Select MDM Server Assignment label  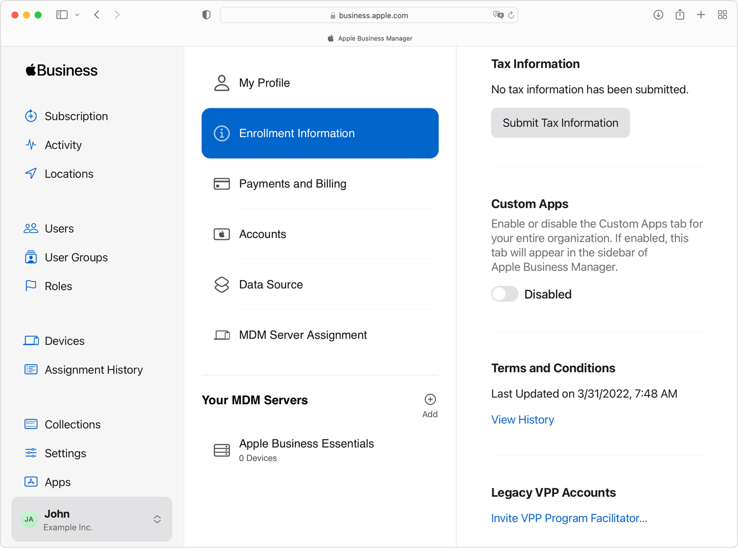click(x=303, y=335)
